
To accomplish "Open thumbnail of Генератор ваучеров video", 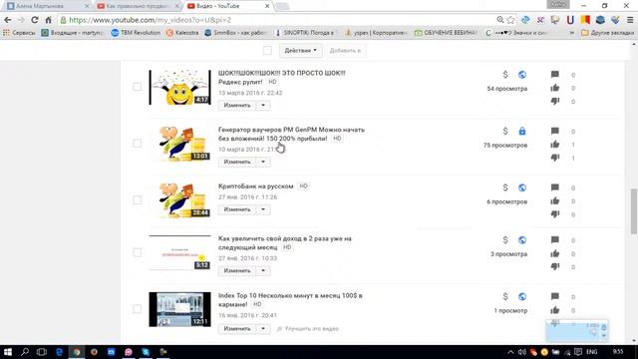I will click(179, 144).
